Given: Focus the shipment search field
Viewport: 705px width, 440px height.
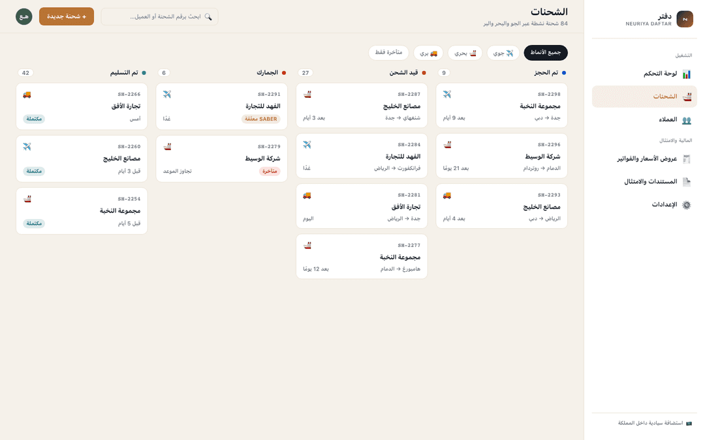Looking at the screenshot, I should (x=160, y=16).
